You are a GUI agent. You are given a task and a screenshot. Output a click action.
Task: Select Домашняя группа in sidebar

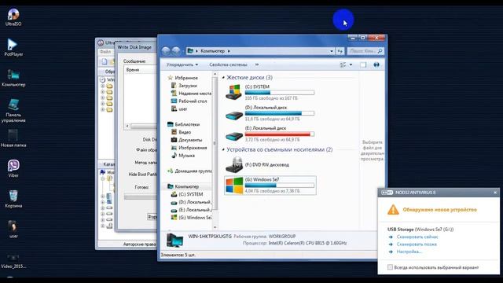189,171
